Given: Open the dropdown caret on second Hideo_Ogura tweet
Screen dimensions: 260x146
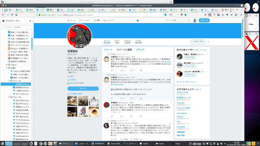Looking at the screenshot, I should click(171, 77).
